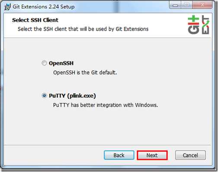Continue the installation with Next
Viewport: 218px width, 172px height.
coord(152,155)
